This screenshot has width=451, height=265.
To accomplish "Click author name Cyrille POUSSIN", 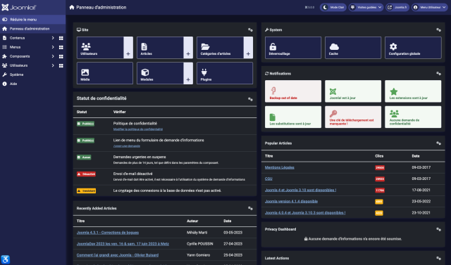I will click(200, 244).
